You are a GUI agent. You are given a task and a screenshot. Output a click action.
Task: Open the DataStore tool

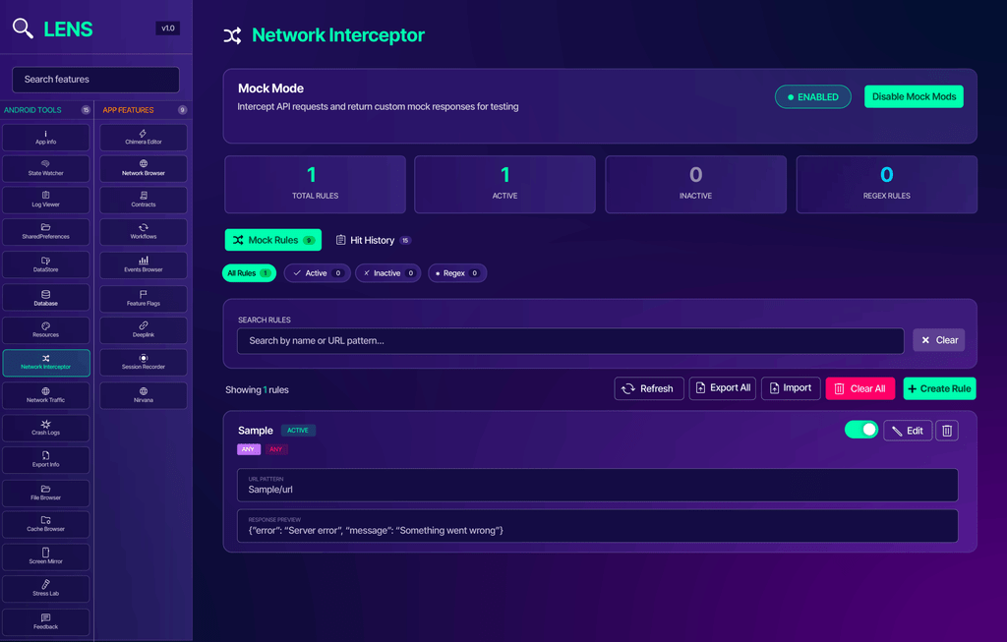pyautogui.click(x=45, y=264)
